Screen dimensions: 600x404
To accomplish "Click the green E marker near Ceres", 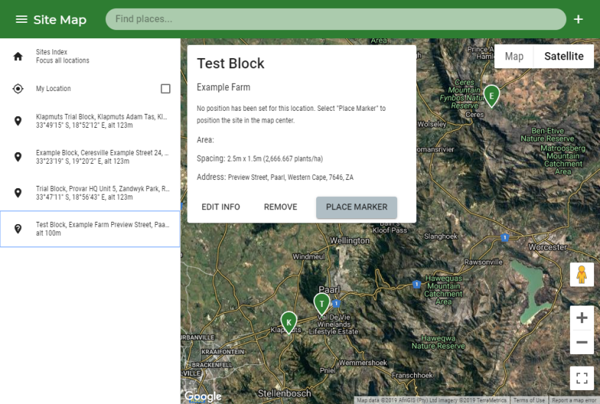I will tap(491, 95).
